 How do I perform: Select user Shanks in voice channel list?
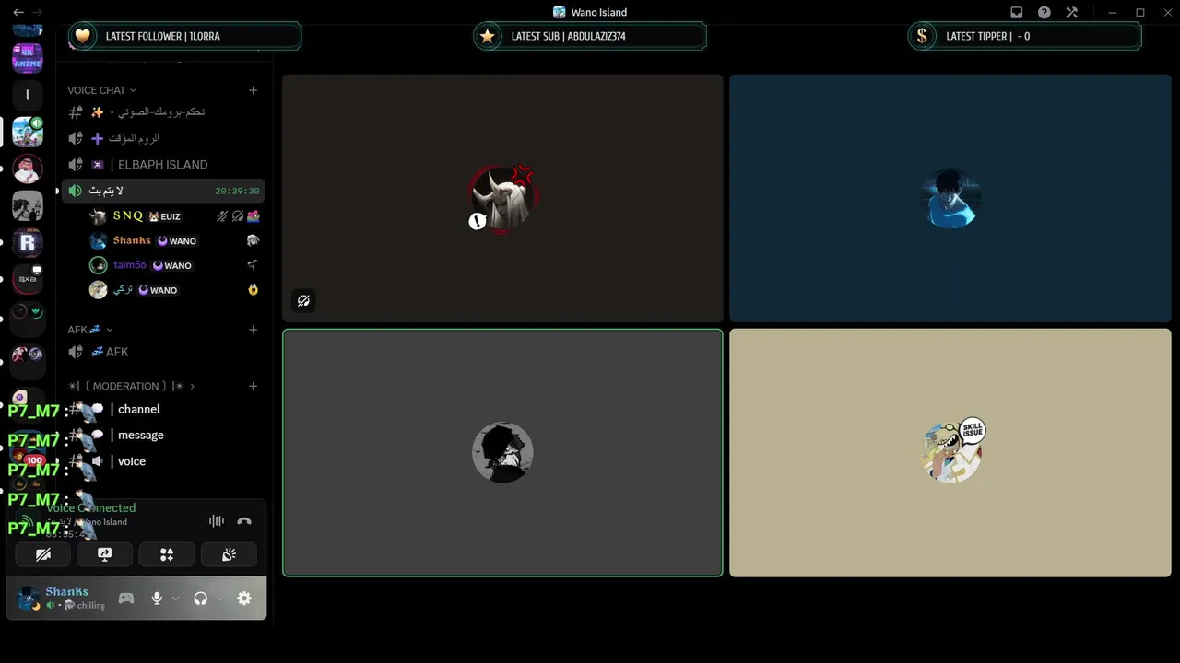174,240
